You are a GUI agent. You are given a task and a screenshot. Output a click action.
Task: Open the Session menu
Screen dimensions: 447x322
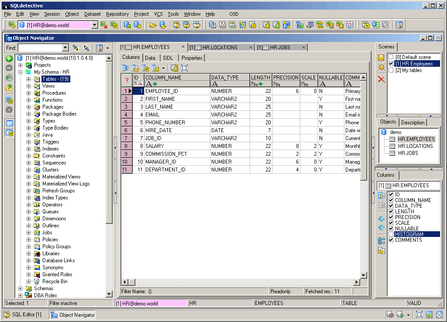coord(52,14)
